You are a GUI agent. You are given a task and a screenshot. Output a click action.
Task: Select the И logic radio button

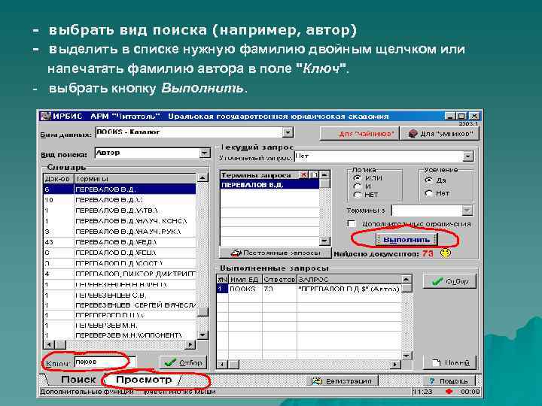[358, 186]
